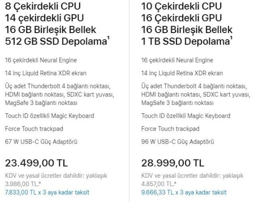Click Force Touch trackpad in the 23.499,00 TL model

click(x=34, y=129)
